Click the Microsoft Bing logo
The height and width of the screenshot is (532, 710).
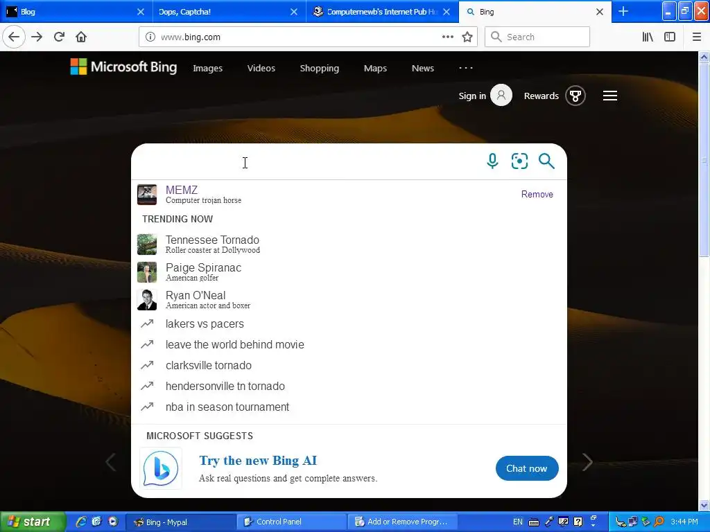123,67
